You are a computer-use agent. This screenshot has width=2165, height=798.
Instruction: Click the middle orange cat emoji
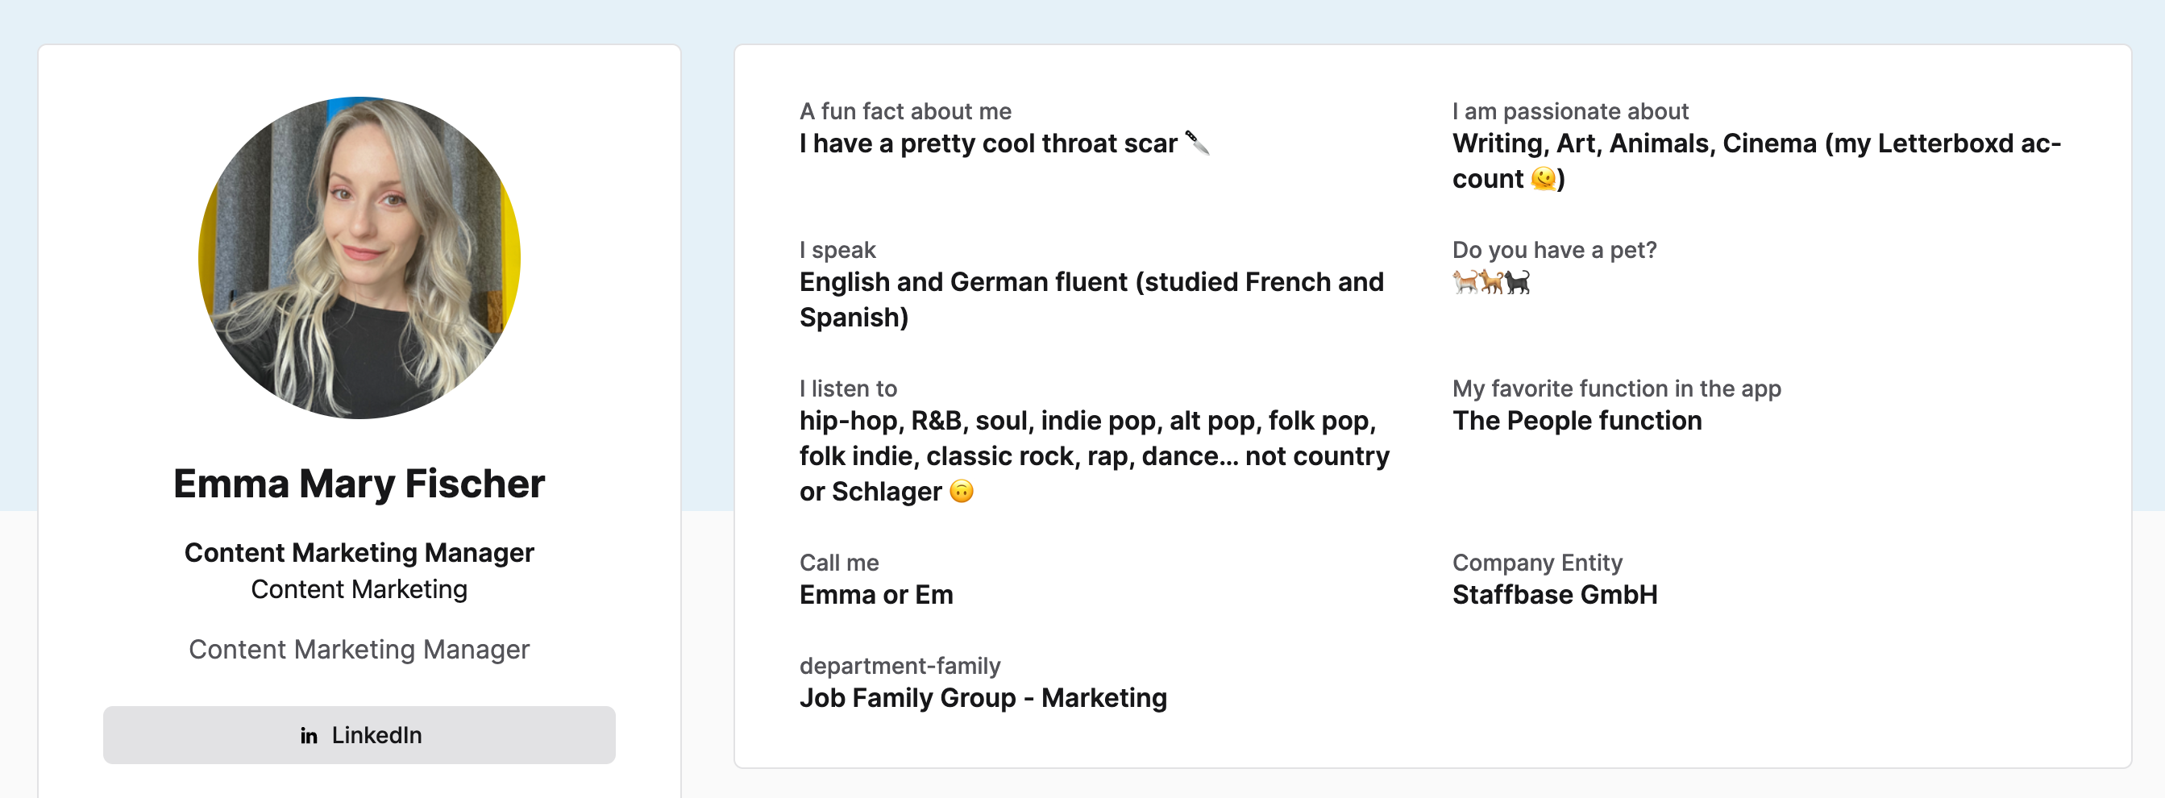1492,281
